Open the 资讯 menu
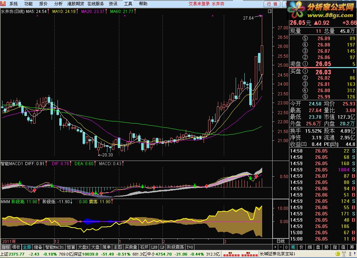Viewport: 357px width, 258px height. point(113,3)
